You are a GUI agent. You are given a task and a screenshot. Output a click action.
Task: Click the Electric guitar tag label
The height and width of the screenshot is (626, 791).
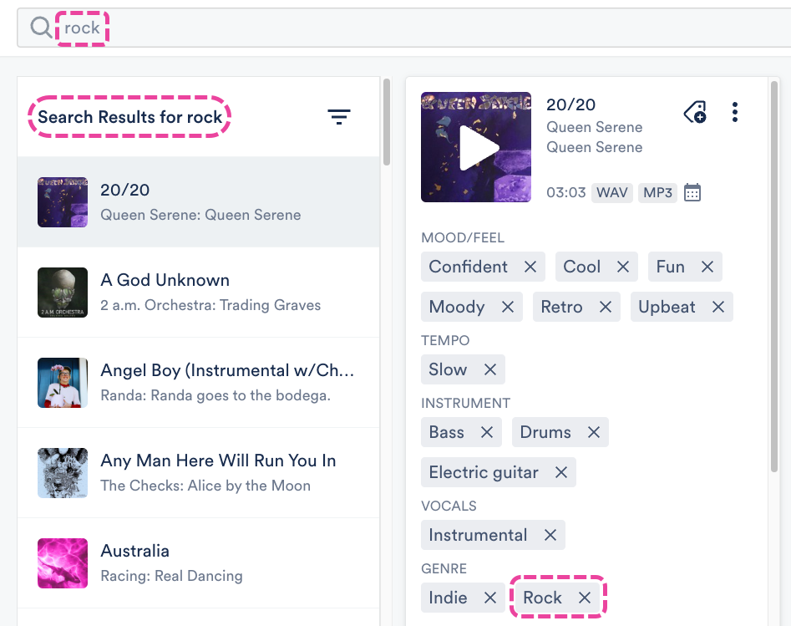[x=484, y=472]
